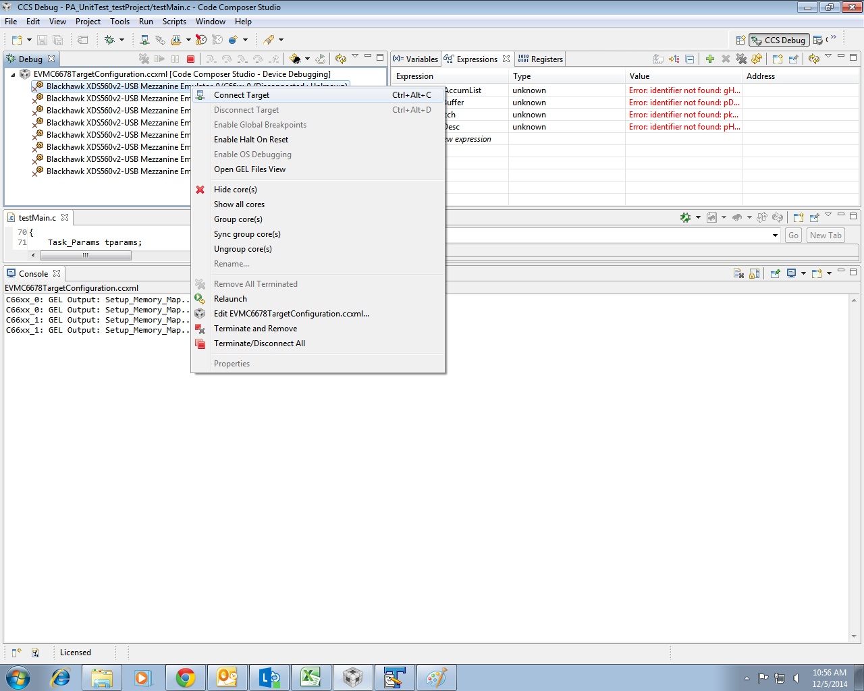Switch to the Variables tab
Image resolution: width=864 pixels, height=691 pixels.
click(416, 59)
